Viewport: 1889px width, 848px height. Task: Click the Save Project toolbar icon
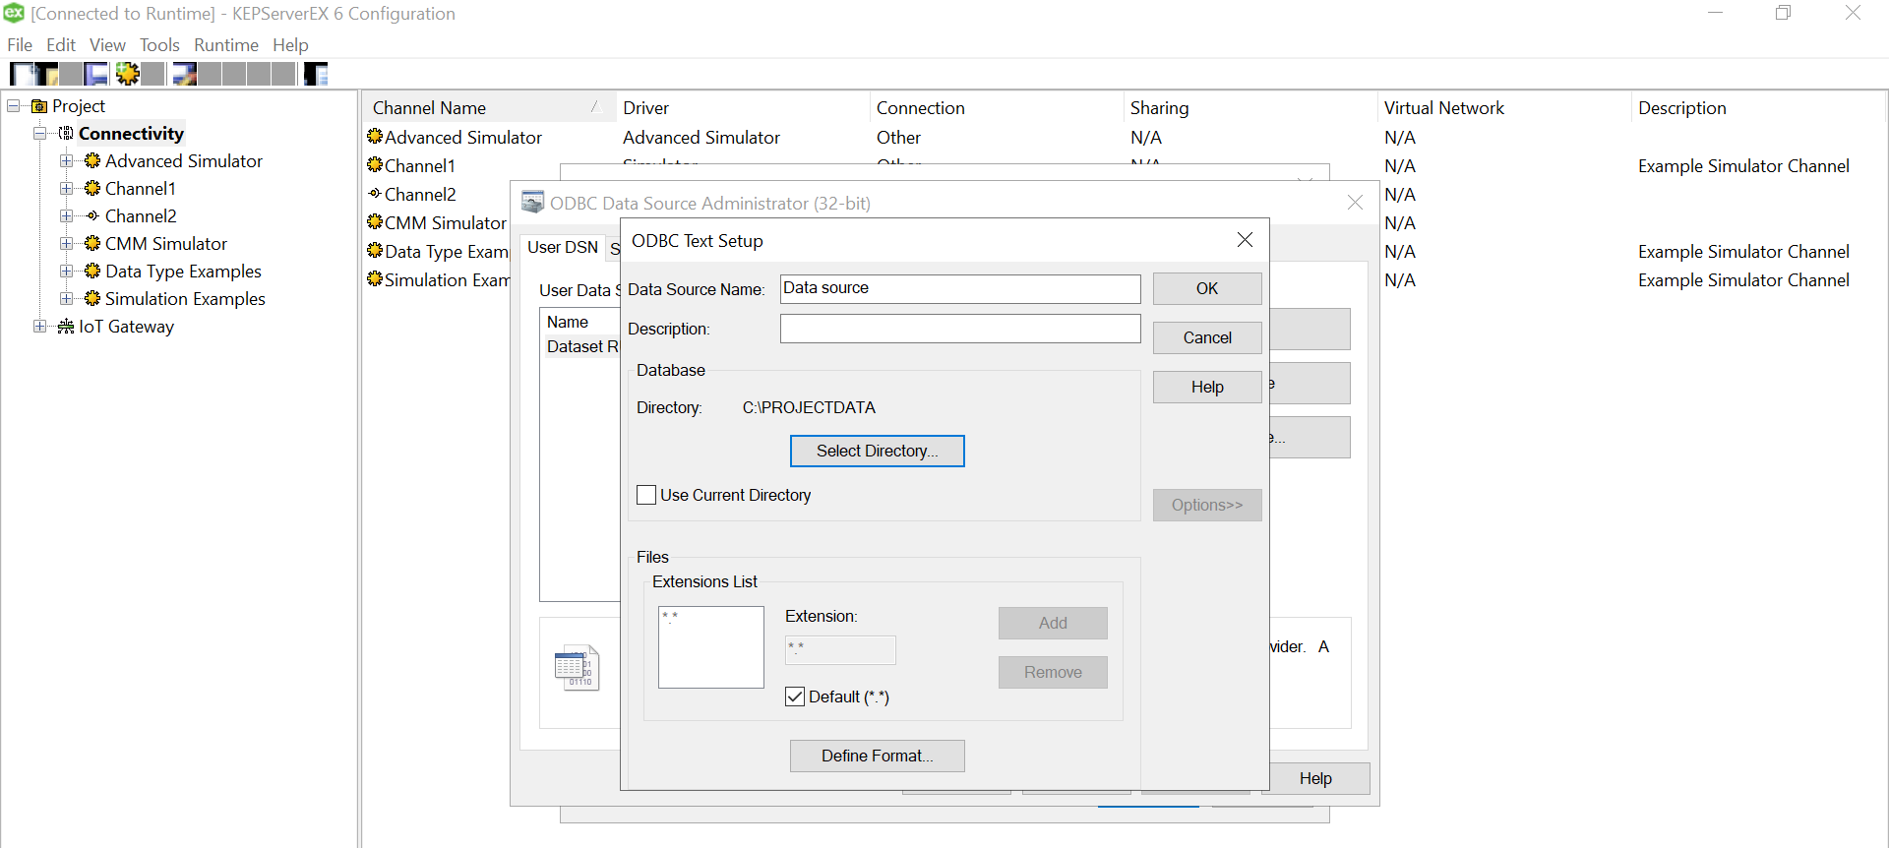(x=96, y=74)
